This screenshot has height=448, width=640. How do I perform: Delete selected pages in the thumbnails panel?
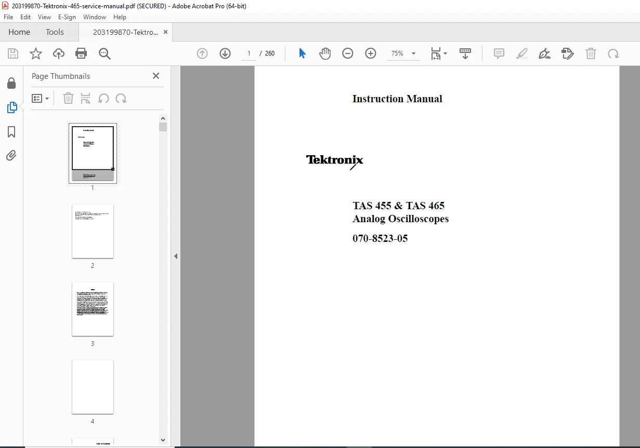coord(68,98)
